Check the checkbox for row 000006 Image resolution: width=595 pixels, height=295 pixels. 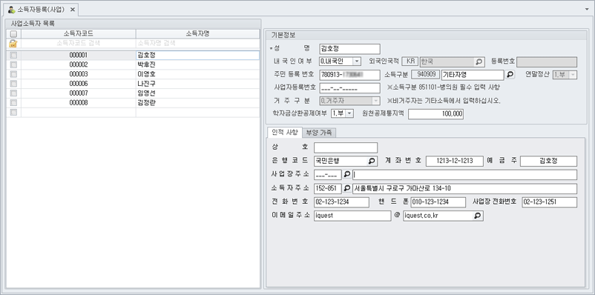13,84
